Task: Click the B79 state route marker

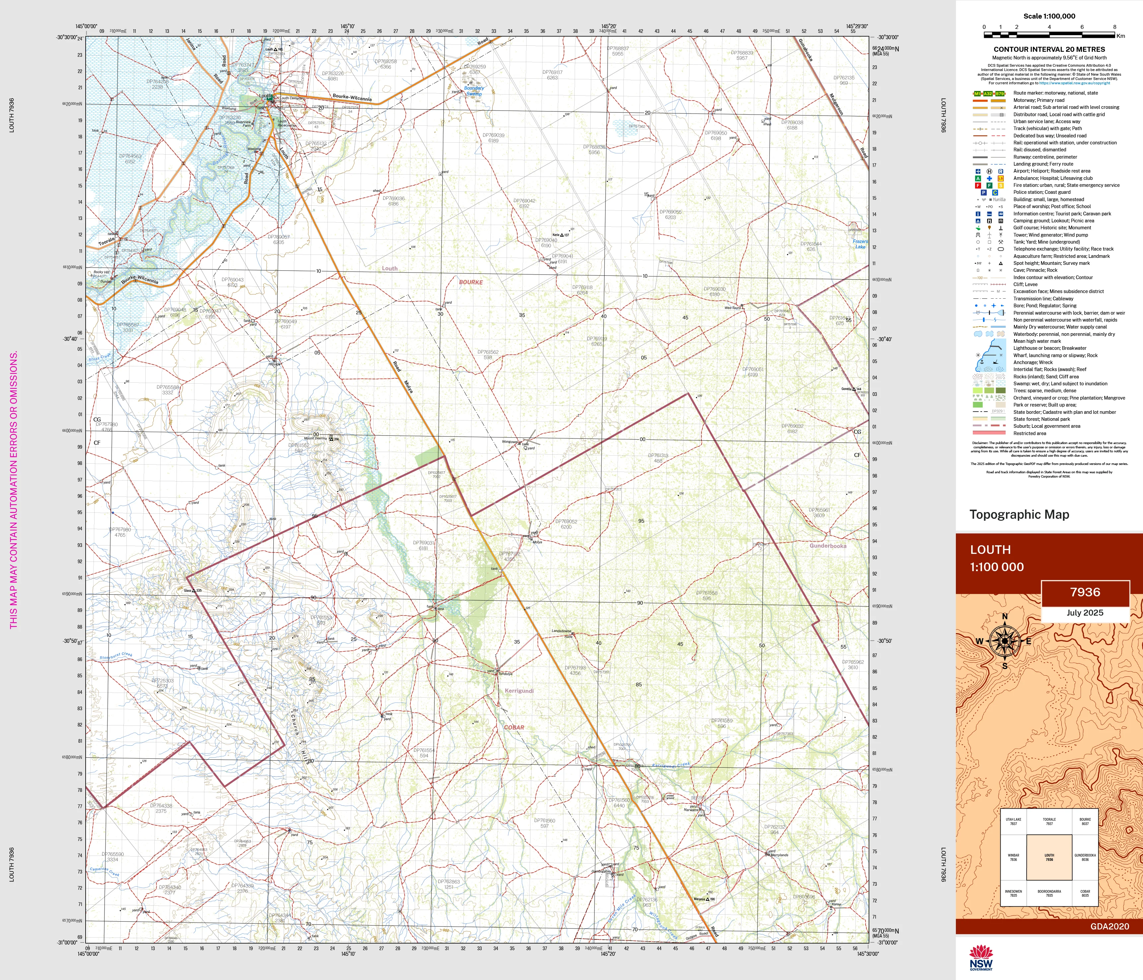Action: coord(1000,94)
